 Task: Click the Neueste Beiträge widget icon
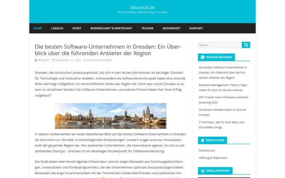tap(202, 57)
